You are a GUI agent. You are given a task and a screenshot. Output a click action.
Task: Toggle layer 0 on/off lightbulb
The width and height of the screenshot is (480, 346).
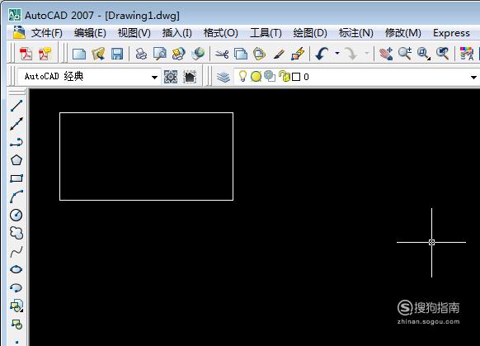pos(242,76)
